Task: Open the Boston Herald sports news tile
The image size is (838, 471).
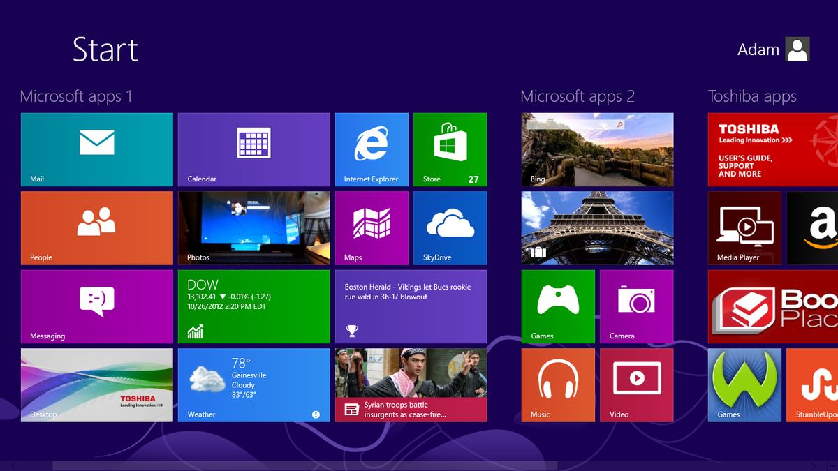Action: pos(411,306)
